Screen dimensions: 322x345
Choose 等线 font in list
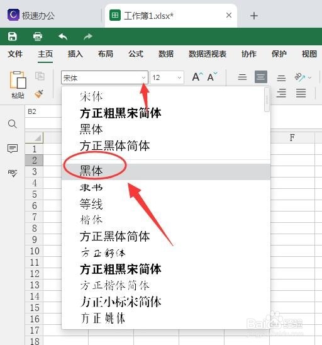[x=166, y=204]
